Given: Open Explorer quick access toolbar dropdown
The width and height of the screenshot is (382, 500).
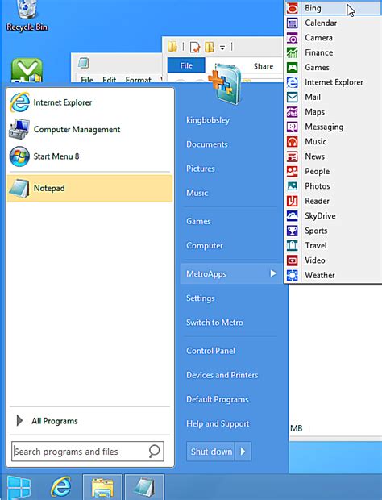Looking at the screenshot, I should click(222, 48).
